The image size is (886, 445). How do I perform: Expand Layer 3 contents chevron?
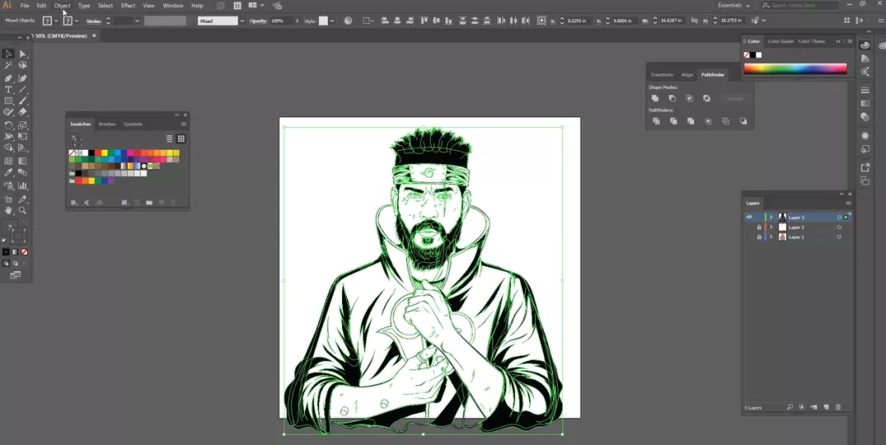770,217
